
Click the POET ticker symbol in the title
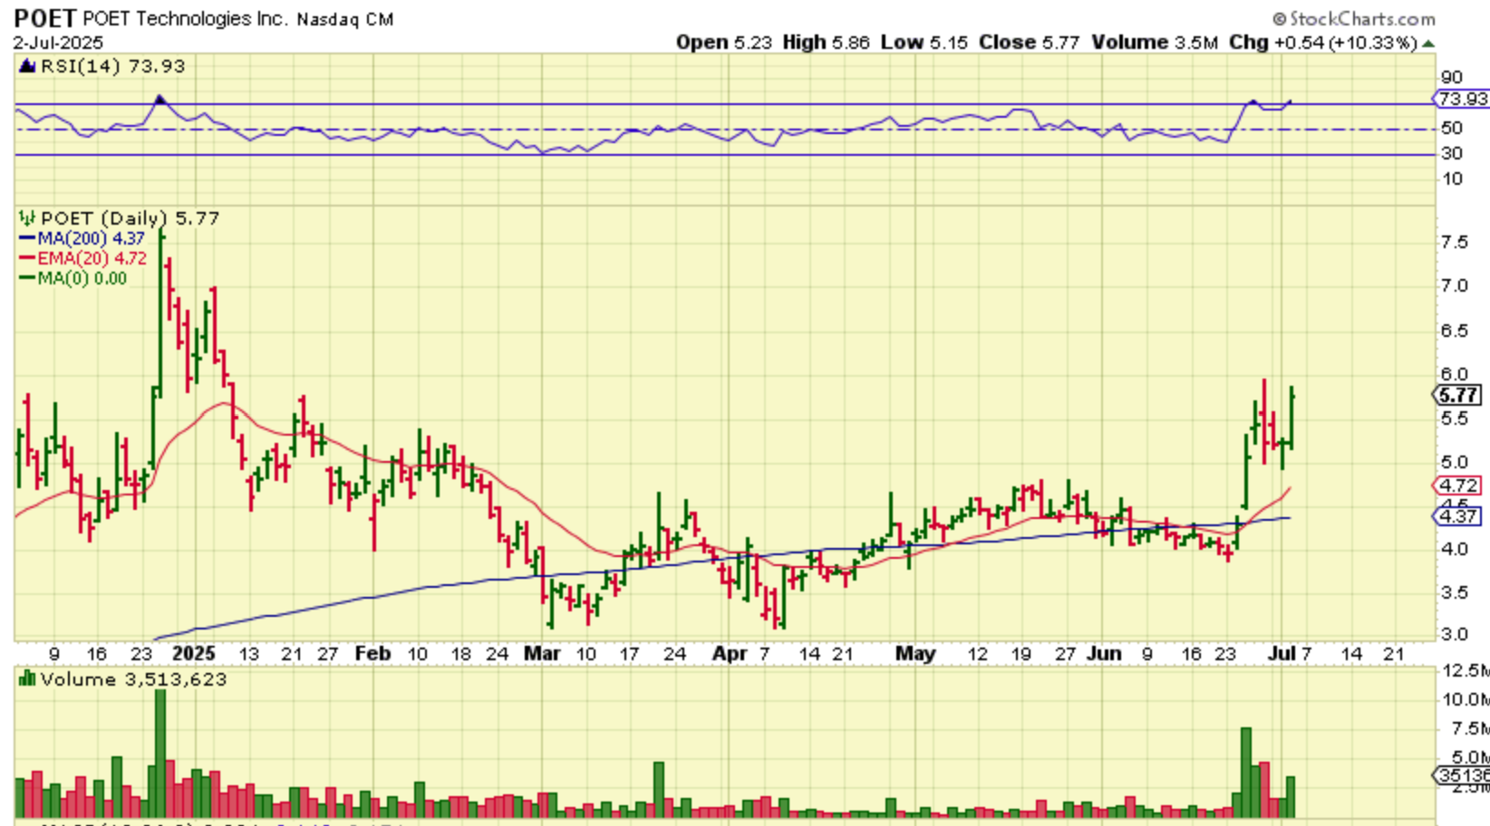click(x=45, y=18)
